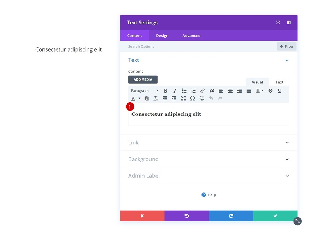
Task: Align text right
Action: [x=239, y=91]
